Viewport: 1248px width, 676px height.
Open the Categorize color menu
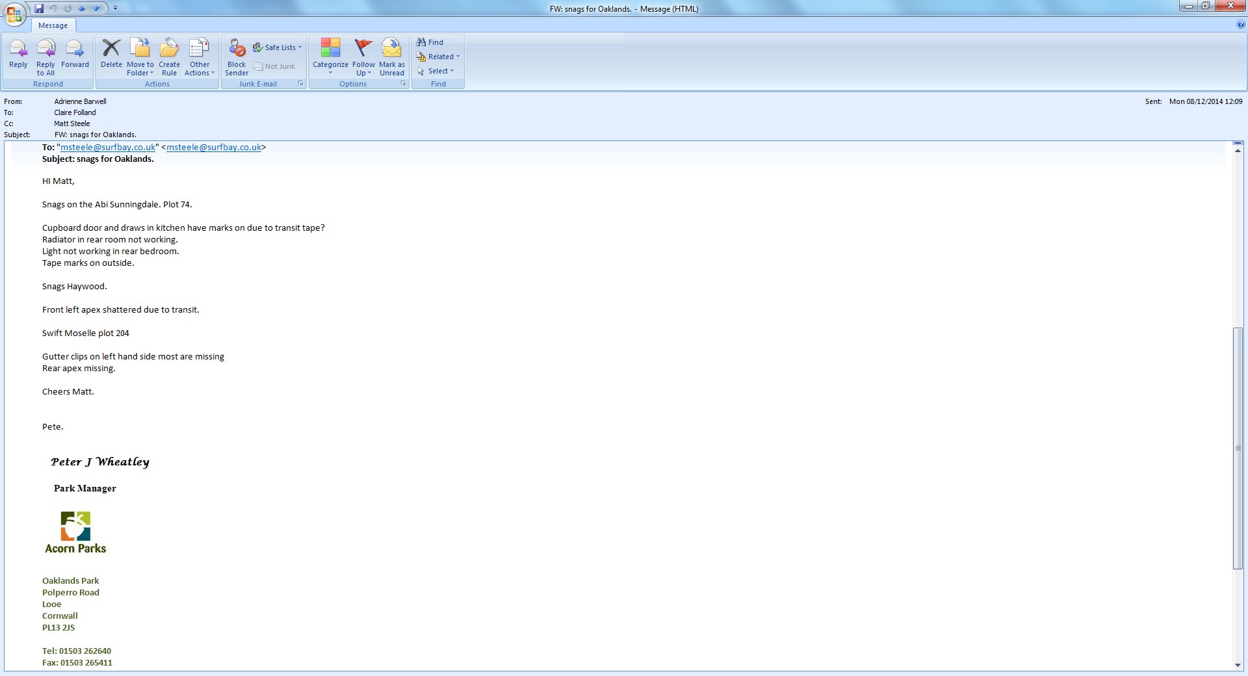(x=330, y=57)
